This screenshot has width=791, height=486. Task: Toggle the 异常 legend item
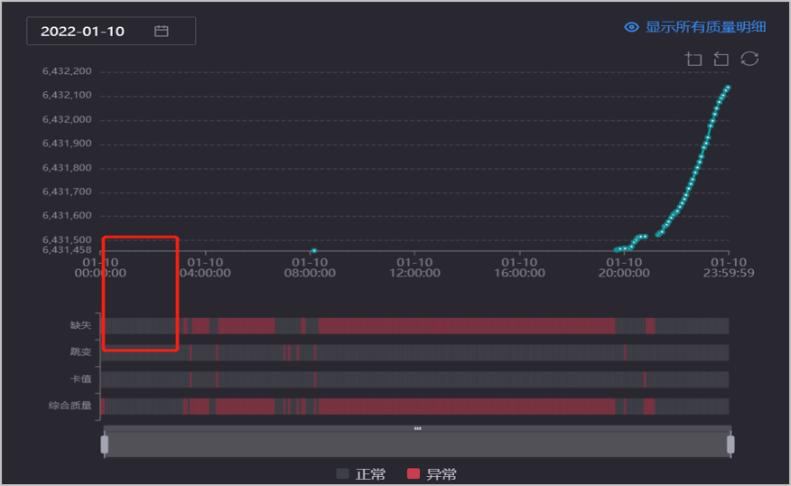[432, 473]
